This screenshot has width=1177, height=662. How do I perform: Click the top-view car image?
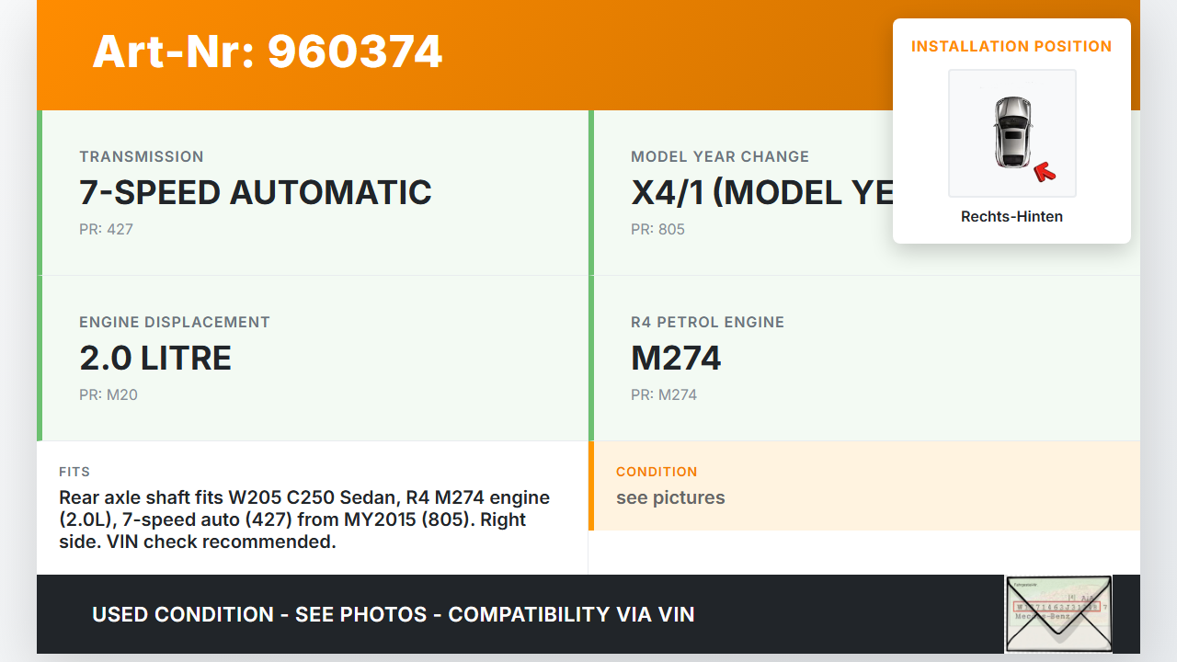(x=1011, y=132)
